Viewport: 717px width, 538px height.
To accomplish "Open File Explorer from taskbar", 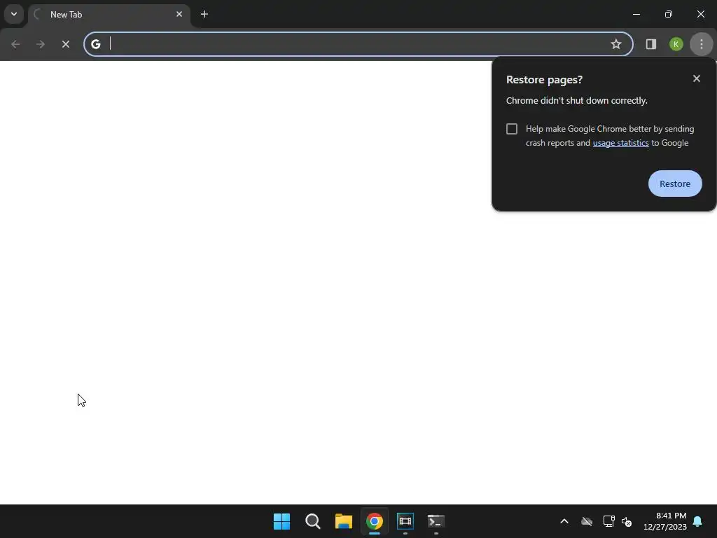I will coord(343,521).
